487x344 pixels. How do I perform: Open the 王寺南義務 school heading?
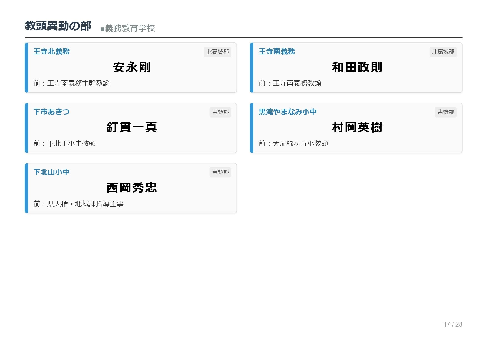point(277,52)
